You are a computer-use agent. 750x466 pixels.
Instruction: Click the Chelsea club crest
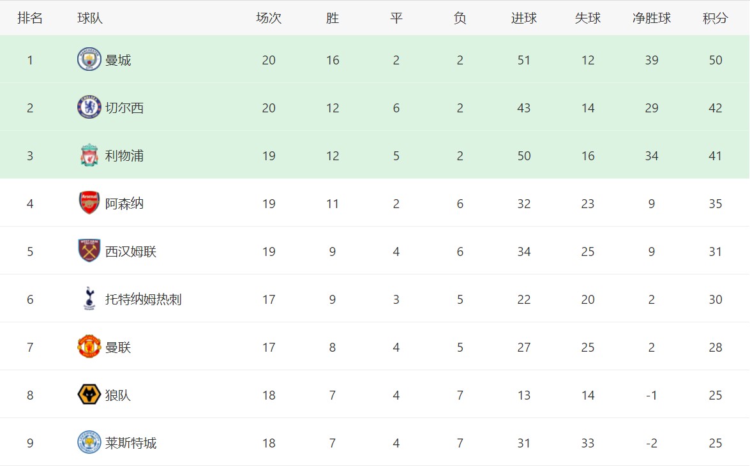point(89,107)
